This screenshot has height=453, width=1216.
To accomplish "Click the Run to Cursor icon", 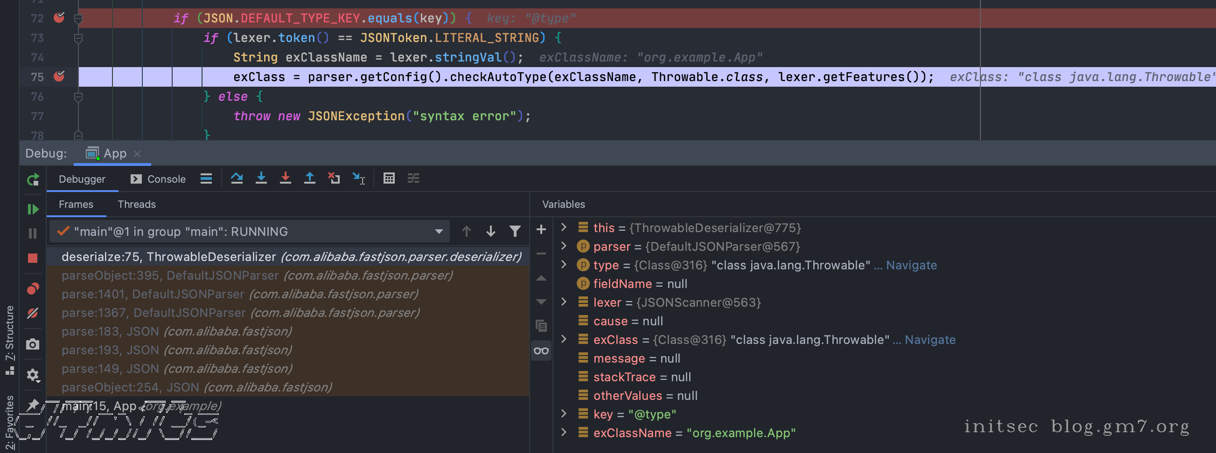I will tap(358, 178).
